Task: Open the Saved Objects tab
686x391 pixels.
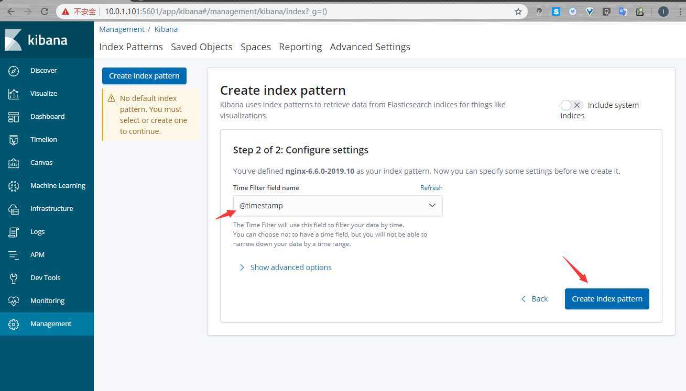Action: [x=202, y=47]
